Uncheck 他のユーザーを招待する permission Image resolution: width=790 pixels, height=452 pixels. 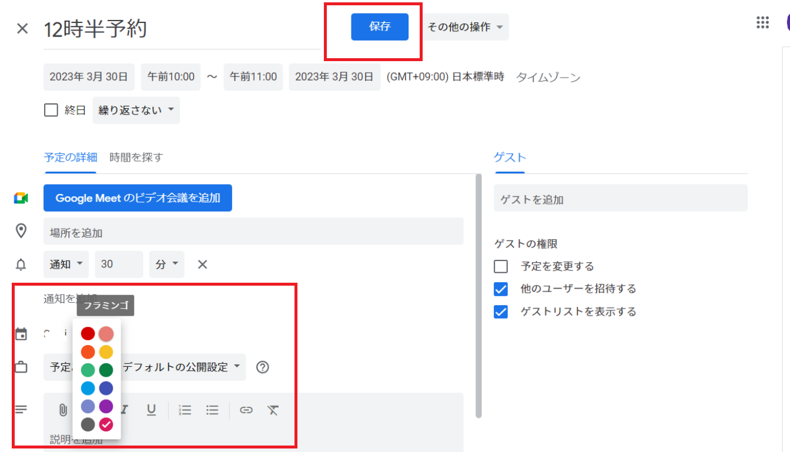pos(501,289)
